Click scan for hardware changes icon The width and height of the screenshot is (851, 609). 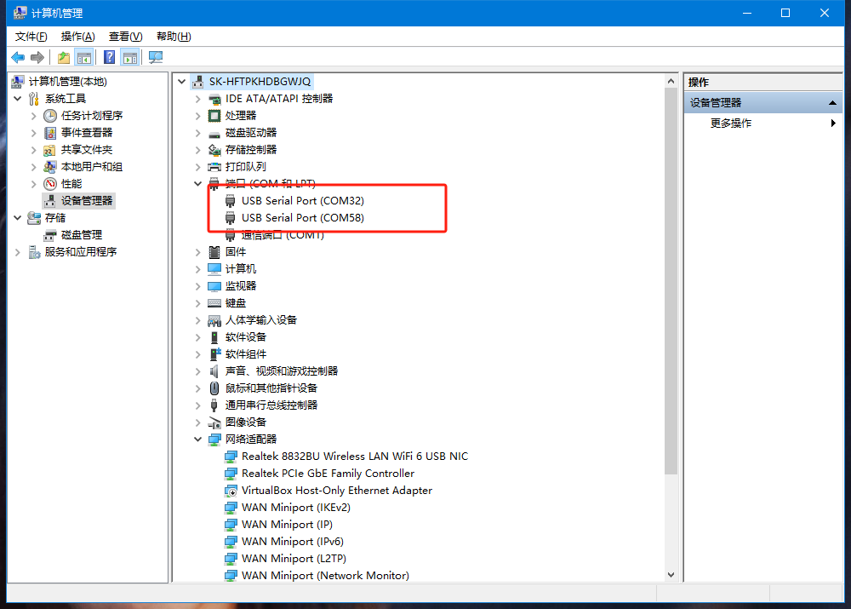pos(155,57)
